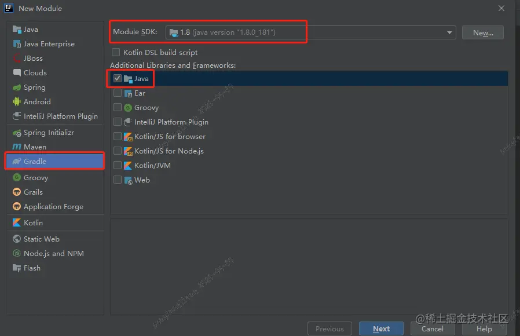The height and width of the screenshot is (336, 520).
Task: Check the Kotlin/JS for browser checkbox
Action: [x=118, y=136]
